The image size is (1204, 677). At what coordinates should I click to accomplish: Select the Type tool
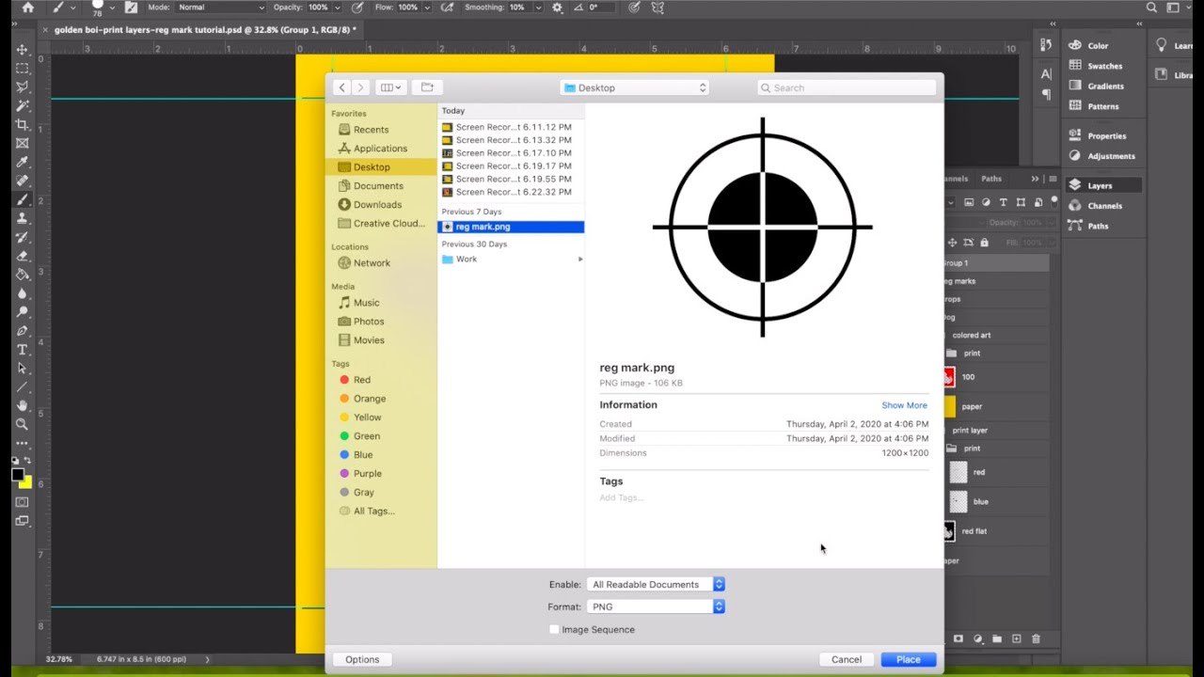pyautogui.click(x=23, y=350)
